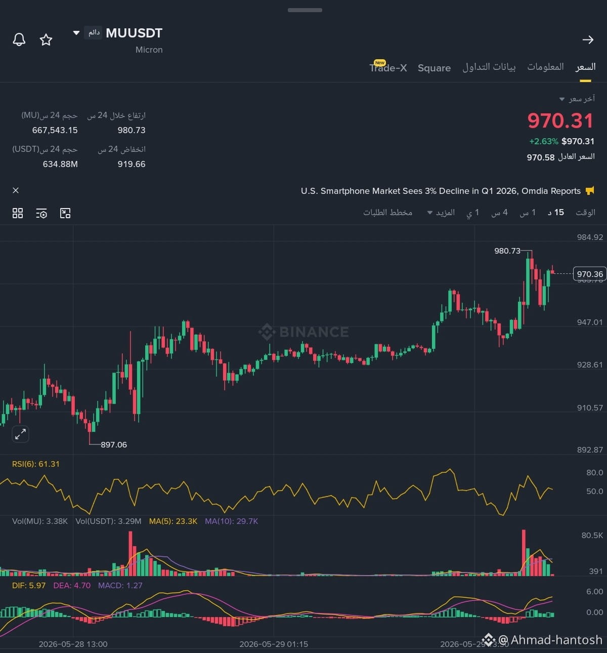
Task: Open the MUUSDT pair selector dropdown
Action: 76,33
